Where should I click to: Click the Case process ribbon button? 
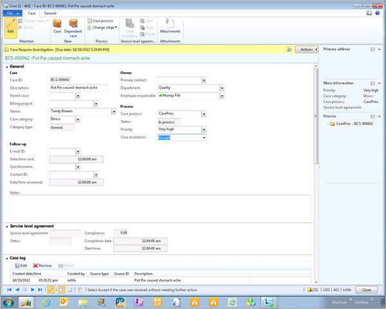coord(102,21)
